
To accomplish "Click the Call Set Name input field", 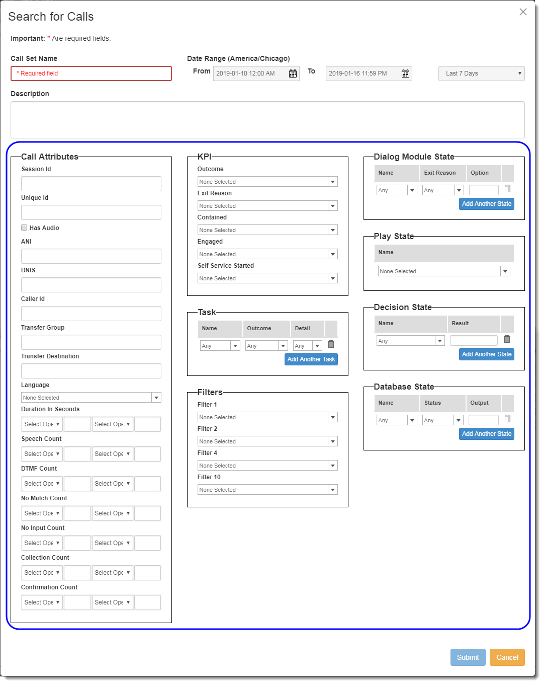I will [91, 73].
